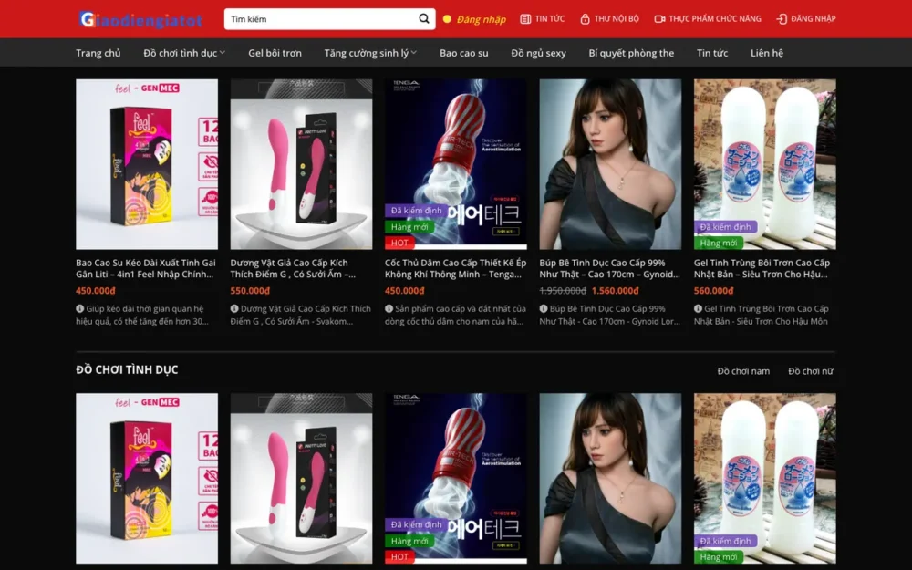Click doll image in ĐỒ CHƠI TÌNH DỤC section
This screenshot has width=912, height=570.
tap(610, 478)
